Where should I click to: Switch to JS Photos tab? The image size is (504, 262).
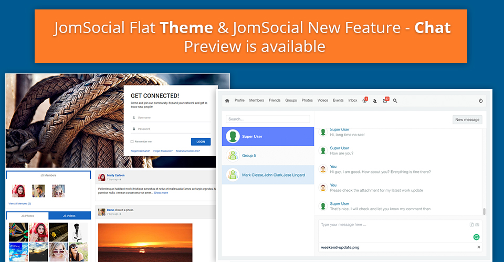coord(27,216)
